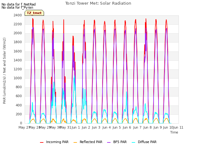Click the Reflected PAR legend label

click(x=91, y=142)
